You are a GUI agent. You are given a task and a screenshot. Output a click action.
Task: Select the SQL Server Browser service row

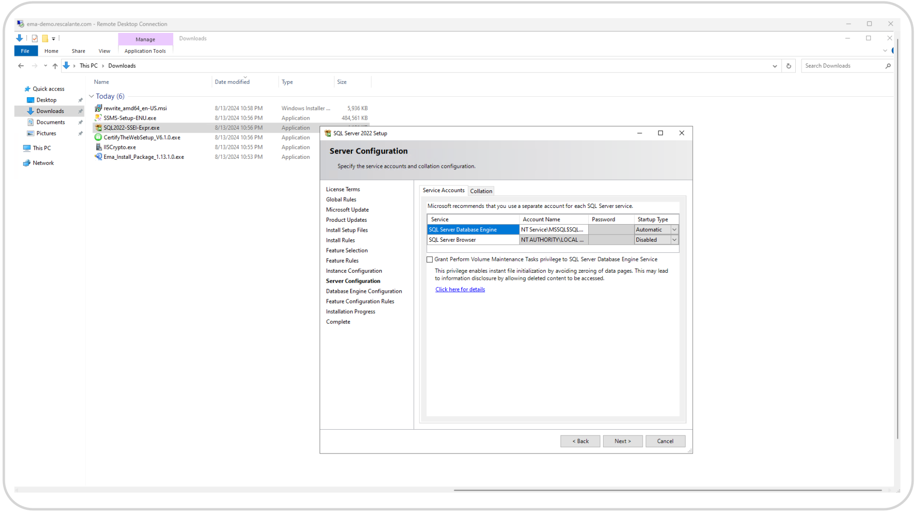coord(473,240)
